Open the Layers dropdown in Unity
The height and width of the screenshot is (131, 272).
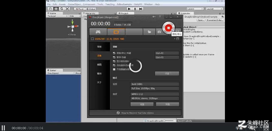click(195, 9)
